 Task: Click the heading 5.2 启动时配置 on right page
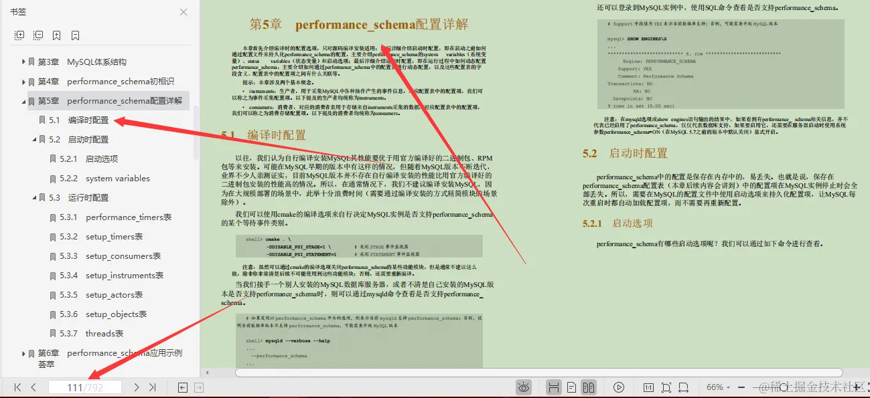(x=625, y=153)
